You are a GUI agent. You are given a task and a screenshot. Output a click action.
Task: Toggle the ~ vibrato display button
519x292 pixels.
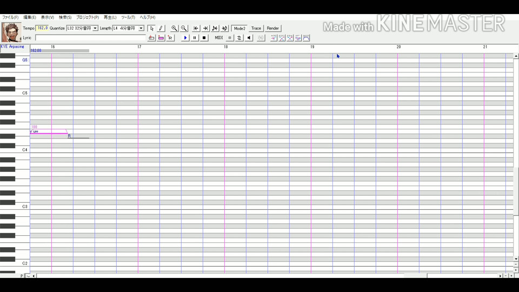point(28,276)
